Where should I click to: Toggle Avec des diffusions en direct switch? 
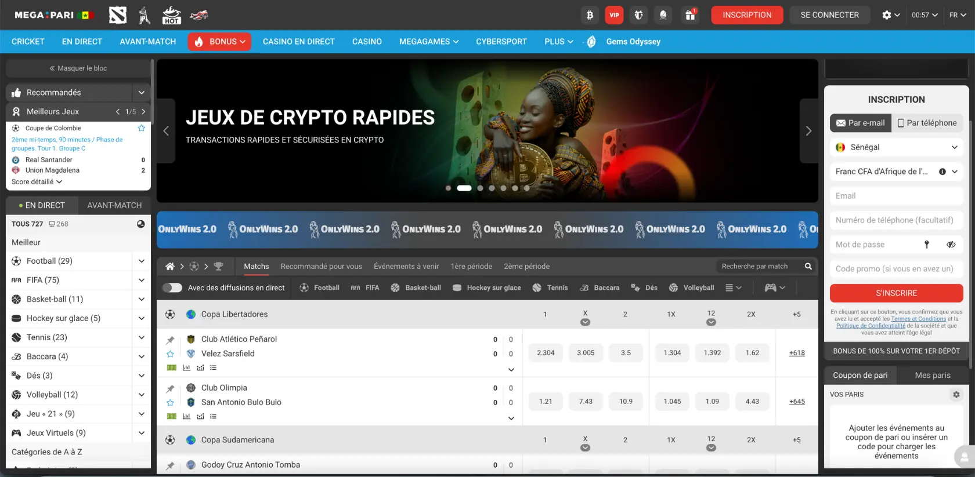click(x=172, y=287)
